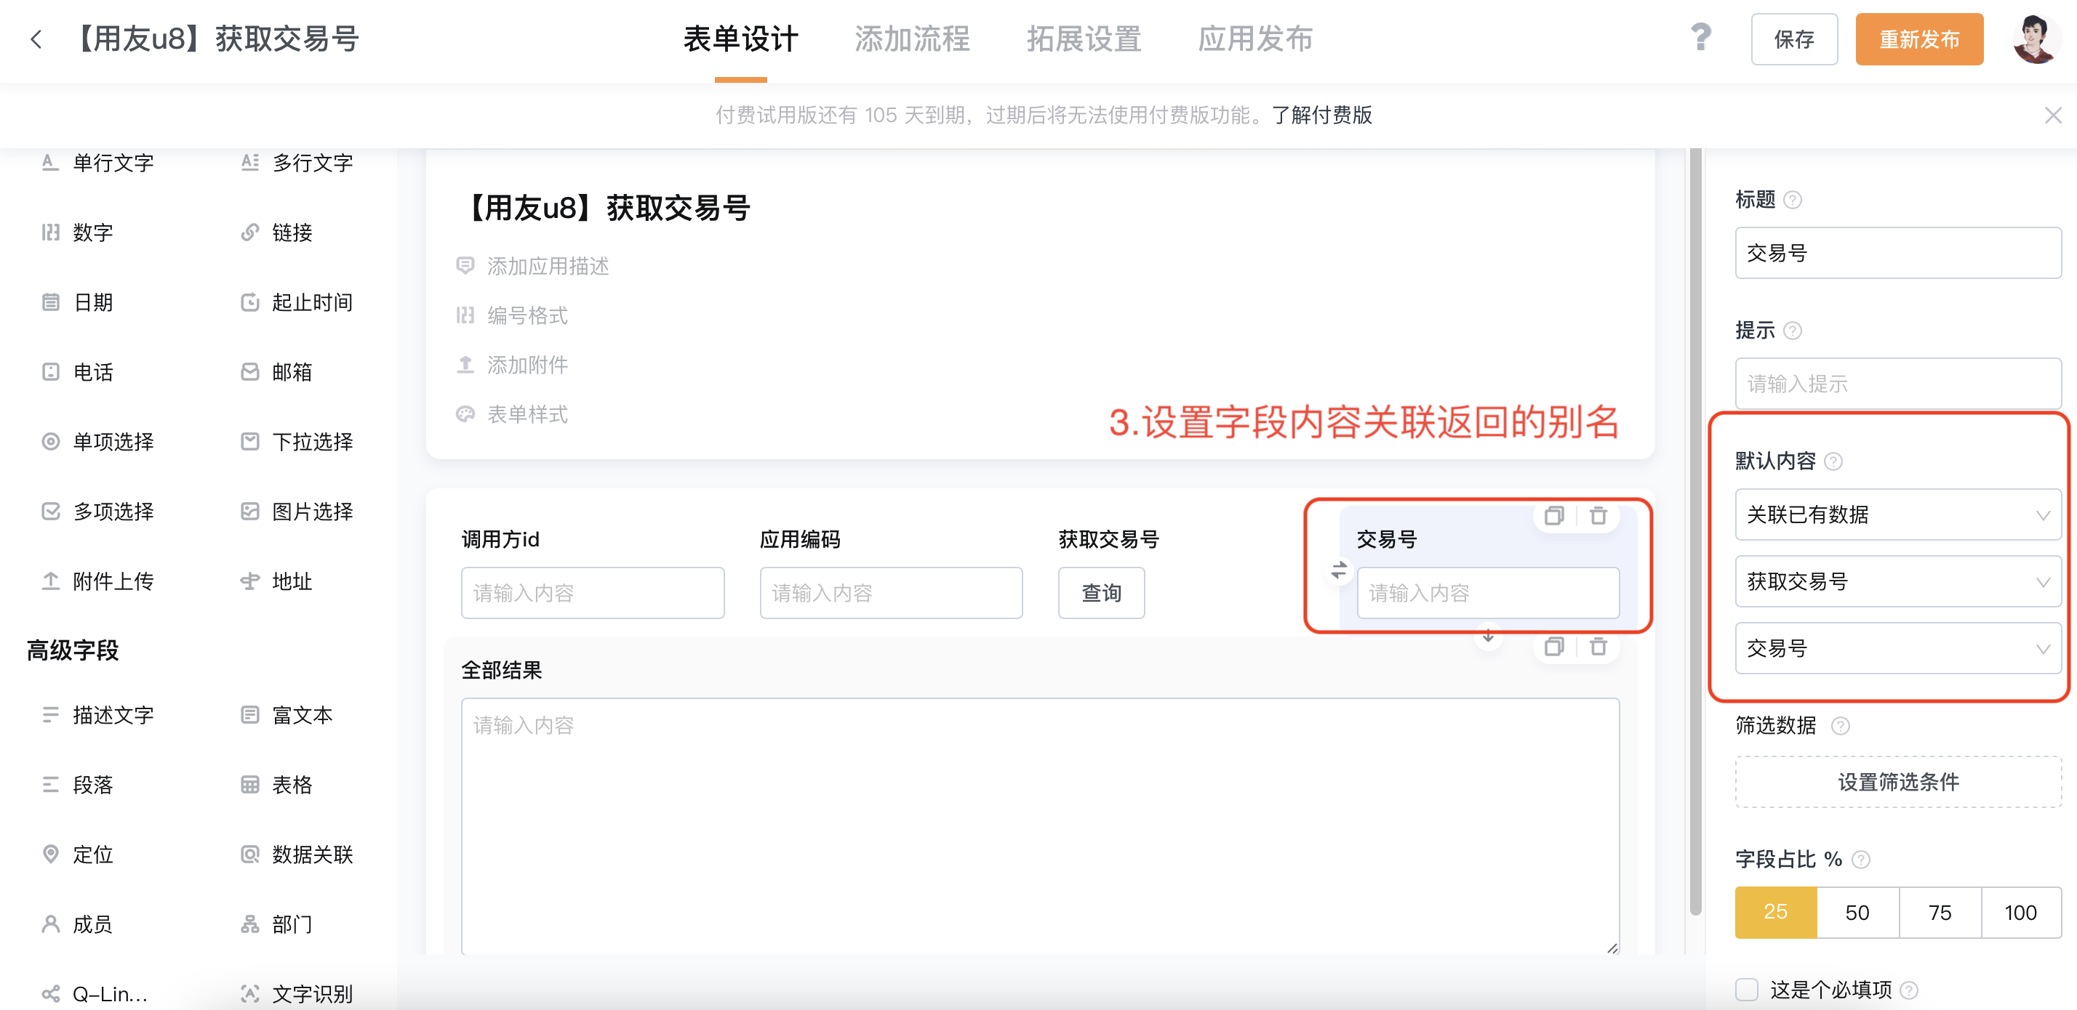Switch to 表单设计 tab
This screenshot has height=1010, width=2077.
(x=740, y=39)
